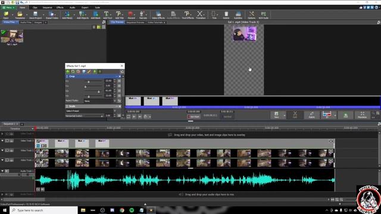Collapse Video Track 1 with its arrow

pos(2,160)
